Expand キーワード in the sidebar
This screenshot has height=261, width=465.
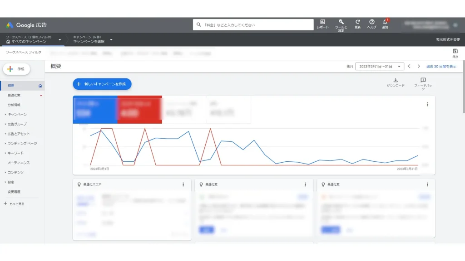pos(15,153)
